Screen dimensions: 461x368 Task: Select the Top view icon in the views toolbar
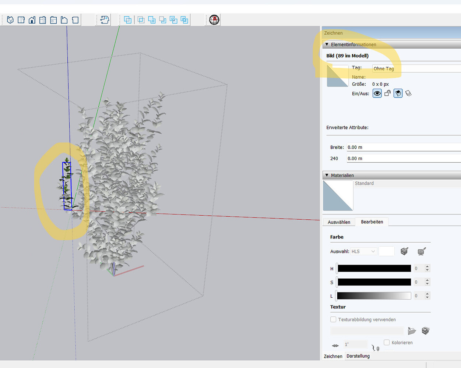point(21,20)
